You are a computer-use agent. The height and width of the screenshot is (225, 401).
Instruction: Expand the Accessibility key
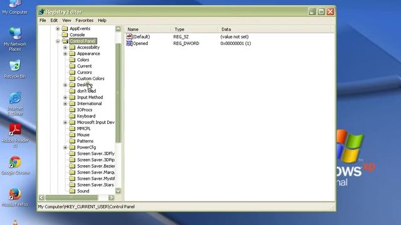point(65,47)
